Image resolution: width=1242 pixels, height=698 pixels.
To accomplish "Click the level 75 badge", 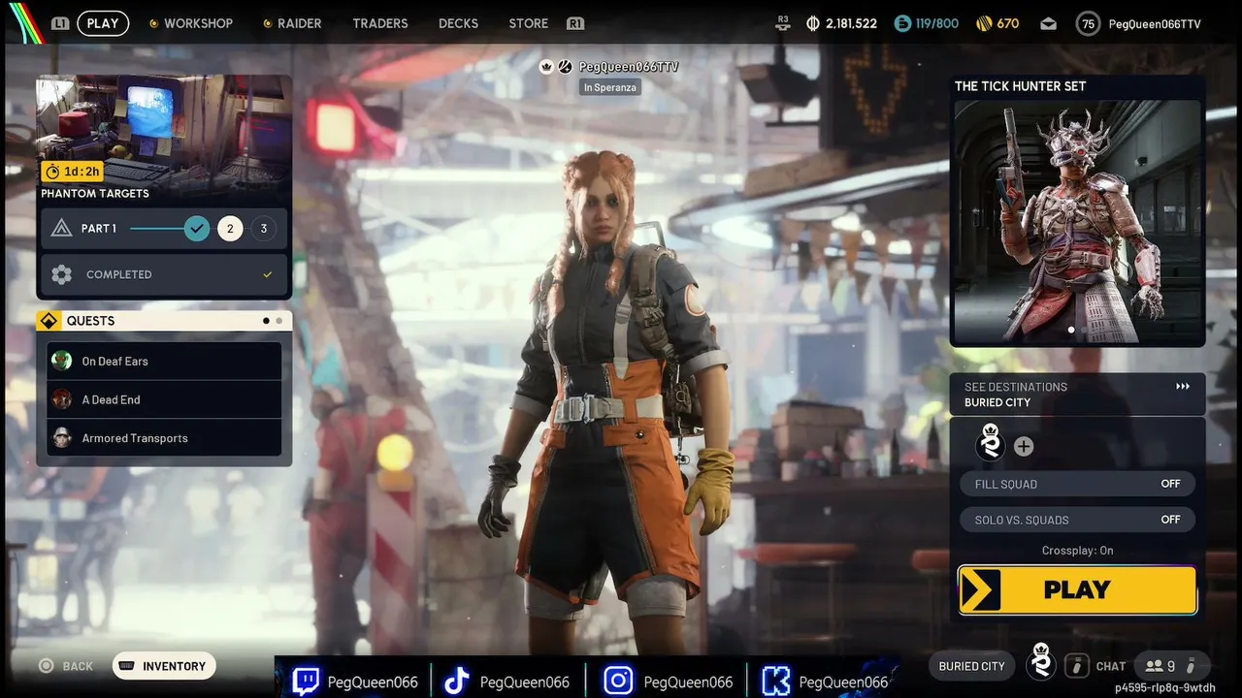I will click(1089, 24).
